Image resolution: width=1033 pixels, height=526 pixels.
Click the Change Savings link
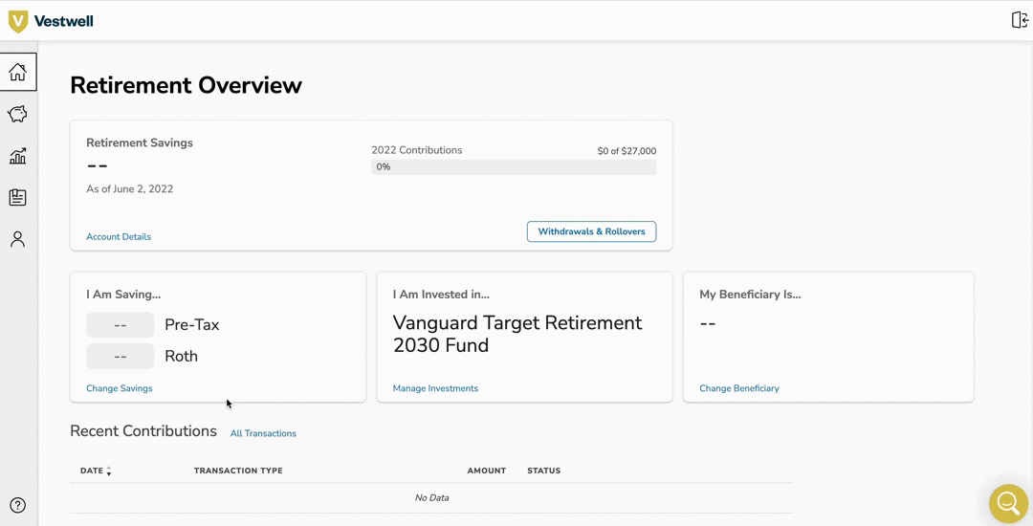pos(120,388)
